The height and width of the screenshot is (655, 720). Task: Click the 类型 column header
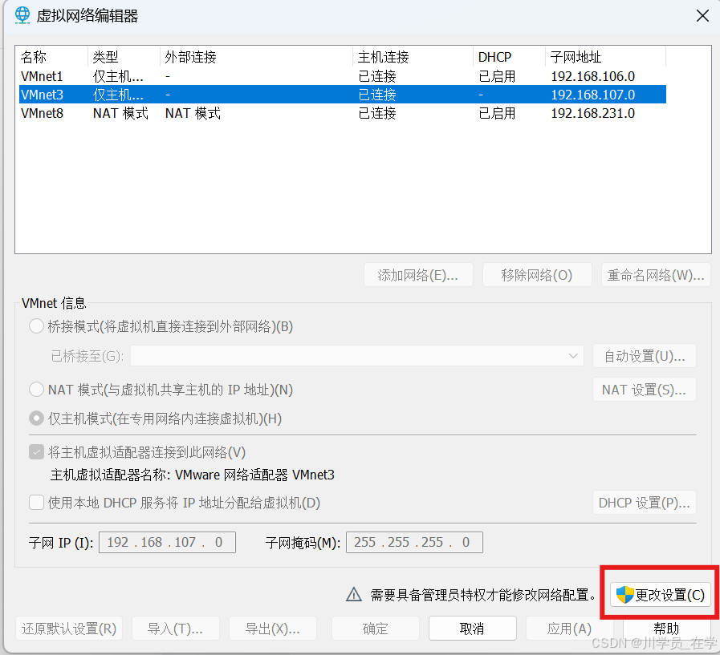pos(124,57)
